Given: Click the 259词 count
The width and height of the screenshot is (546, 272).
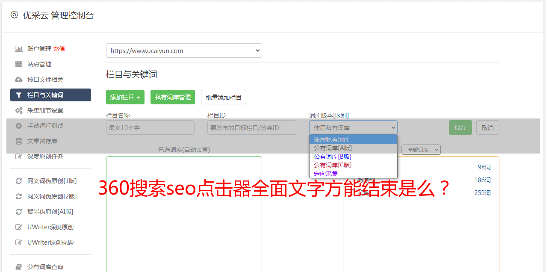Looking at the screenshot, I should pos(482,193).
